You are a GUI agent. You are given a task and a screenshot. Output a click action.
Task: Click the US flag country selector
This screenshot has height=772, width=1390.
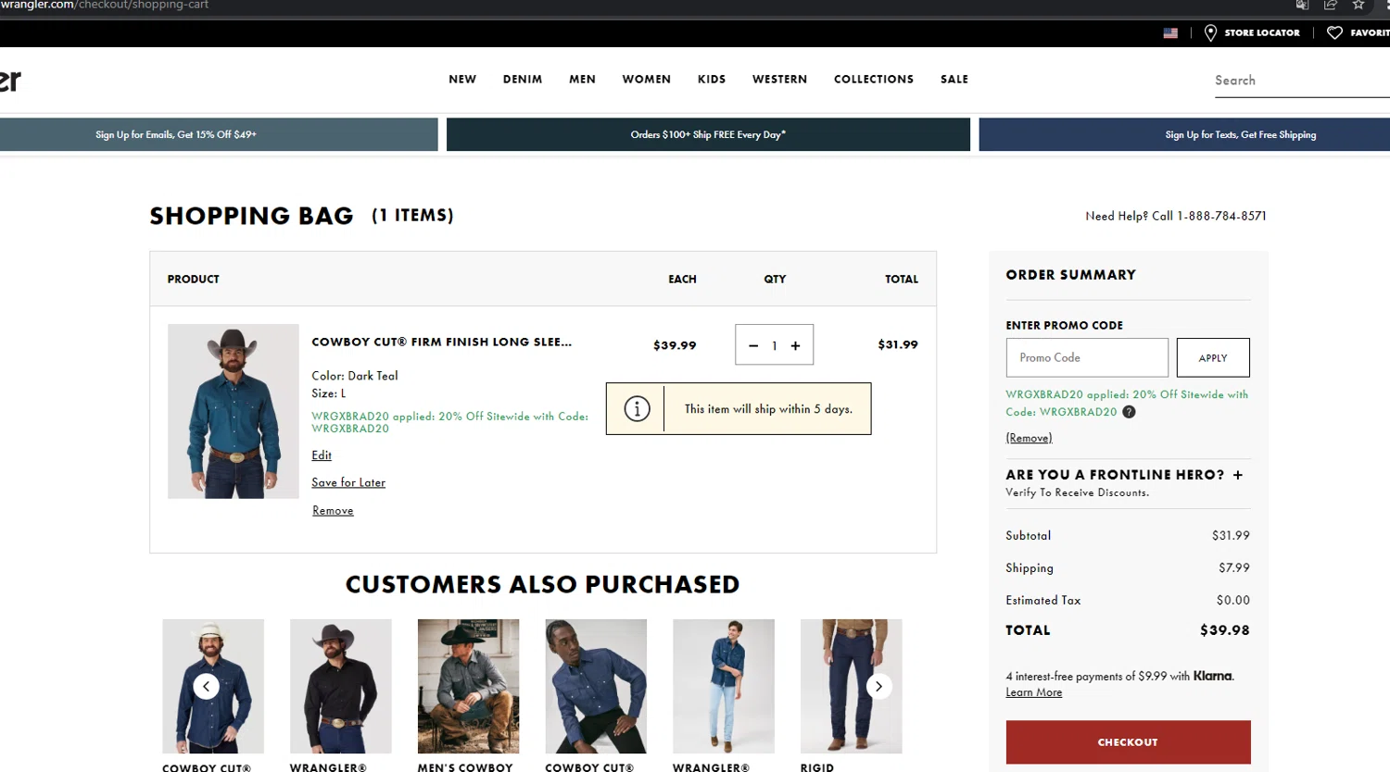[x=1170, y=33]
